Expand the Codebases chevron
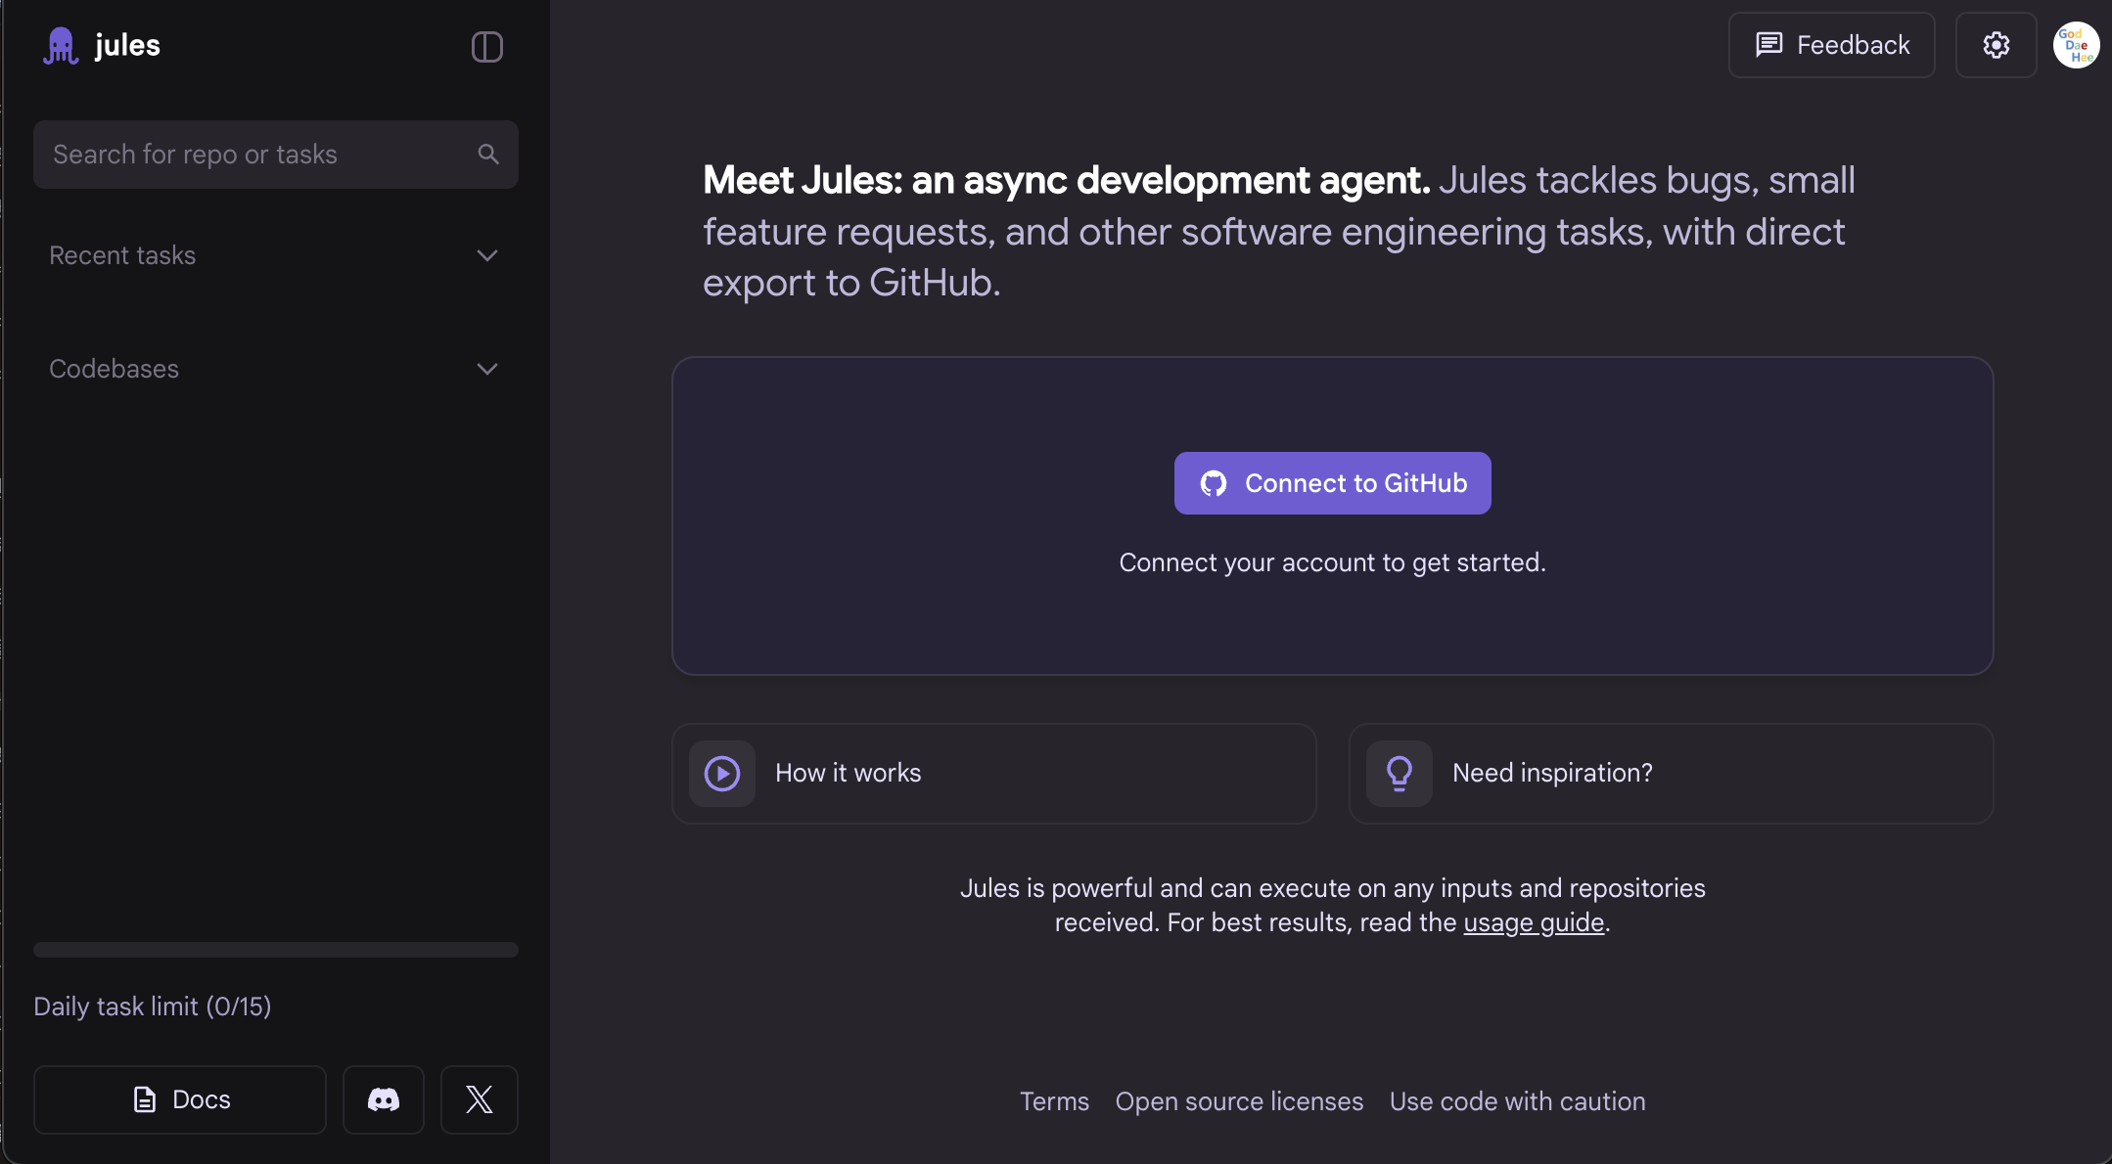Viewport: 2112px width, 1164px height. coord(486,369)
